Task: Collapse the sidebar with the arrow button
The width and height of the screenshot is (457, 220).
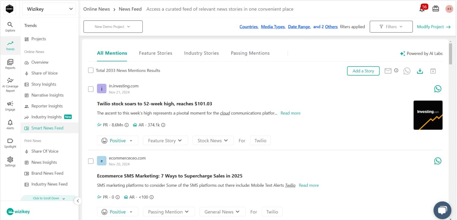Action: click(x=77, y=201)
